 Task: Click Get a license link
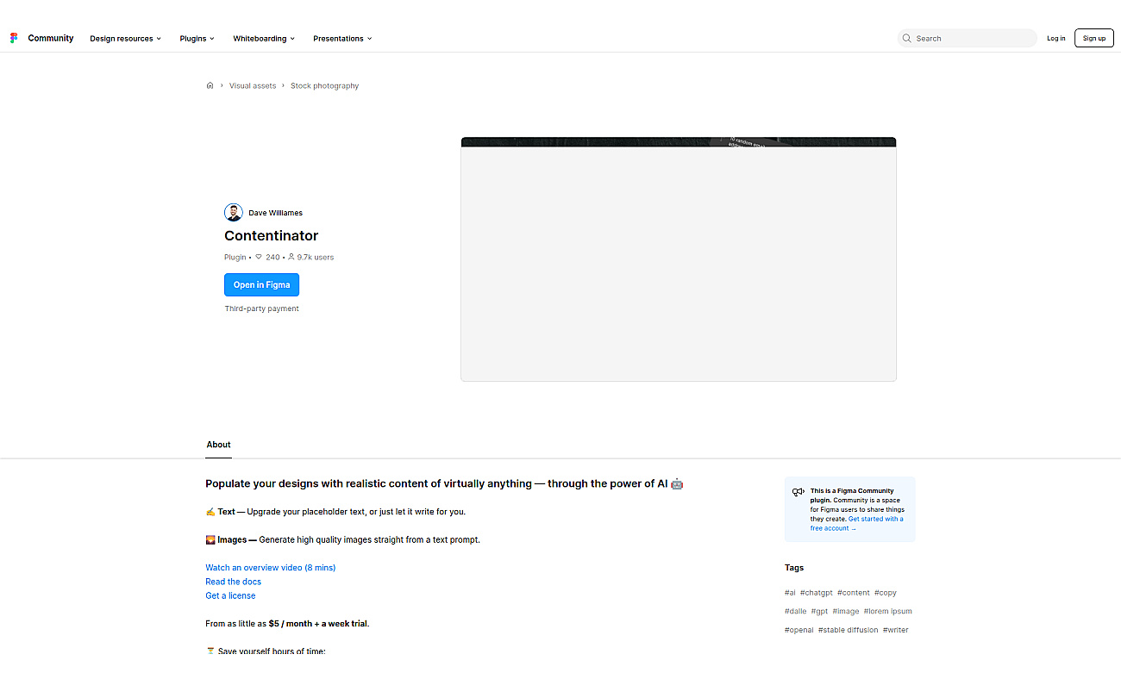pos(230,595)
